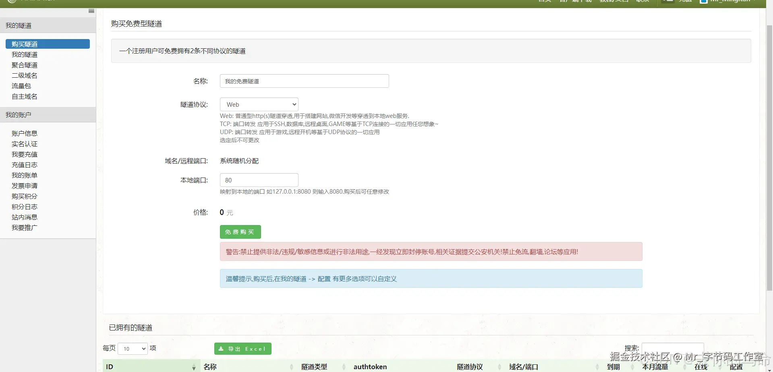Click the page's vertical scrollbar thumb
Image resolution: width=773 pixels, height=372 pixels.
coord(769,157)
